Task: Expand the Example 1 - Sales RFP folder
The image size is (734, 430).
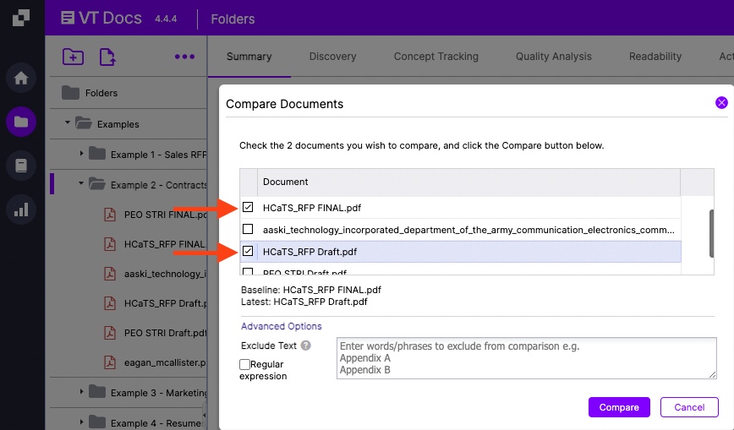Action: click(x=82, y=154)
